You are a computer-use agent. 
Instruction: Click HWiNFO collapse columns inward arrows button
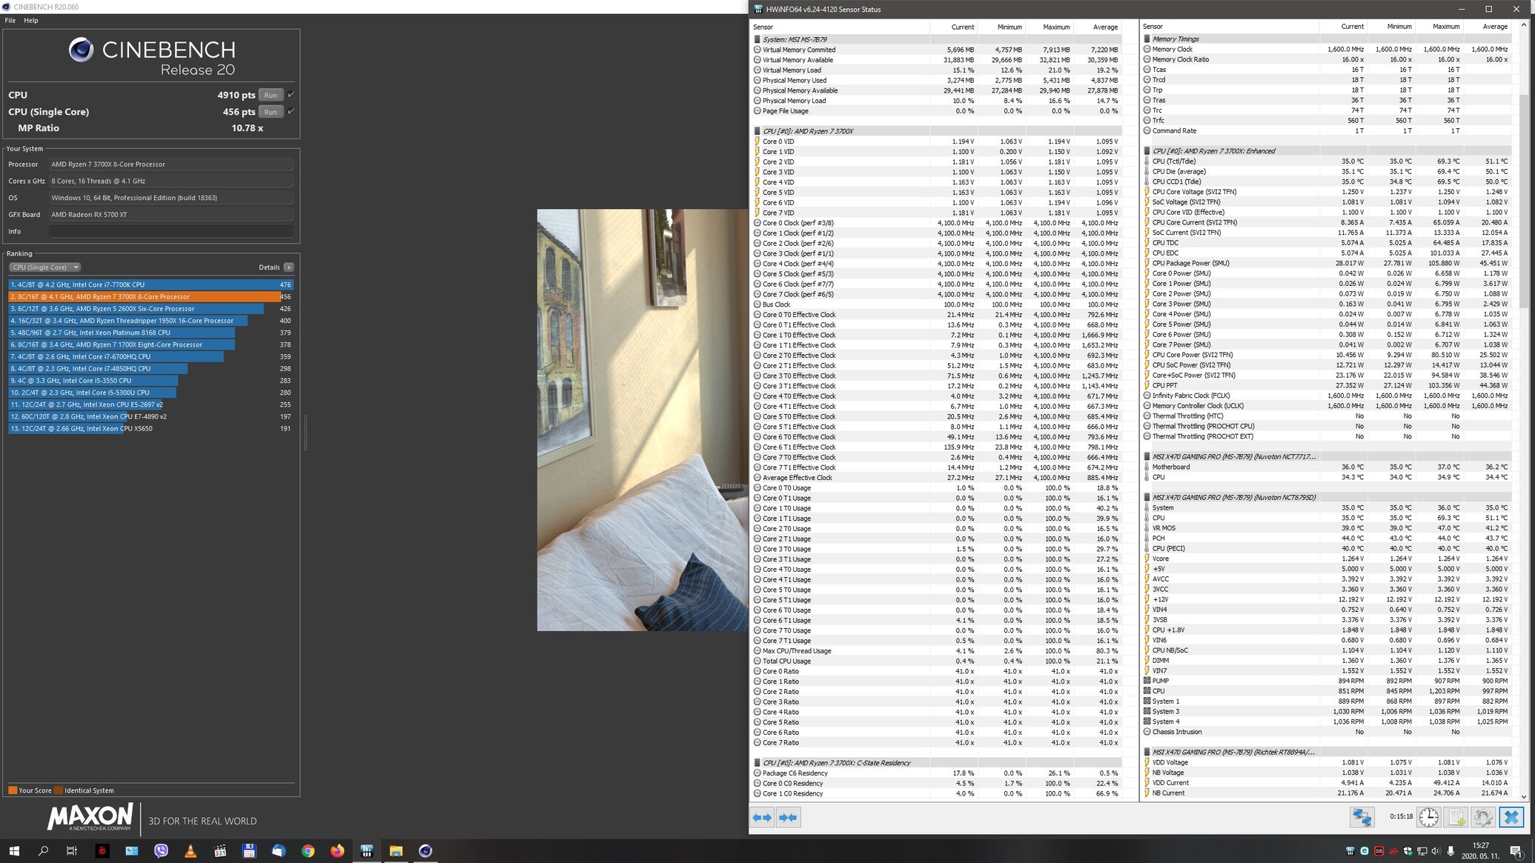(788, 818)
